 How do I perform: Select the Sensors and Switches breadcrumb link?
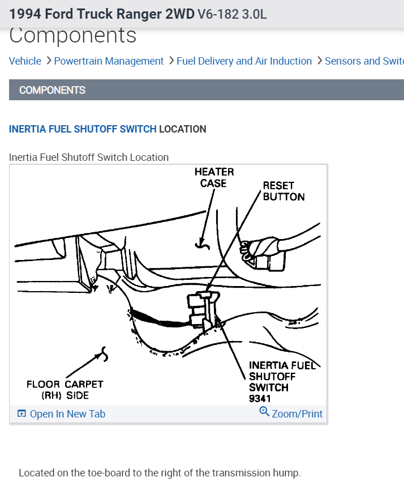coord(364,61)
